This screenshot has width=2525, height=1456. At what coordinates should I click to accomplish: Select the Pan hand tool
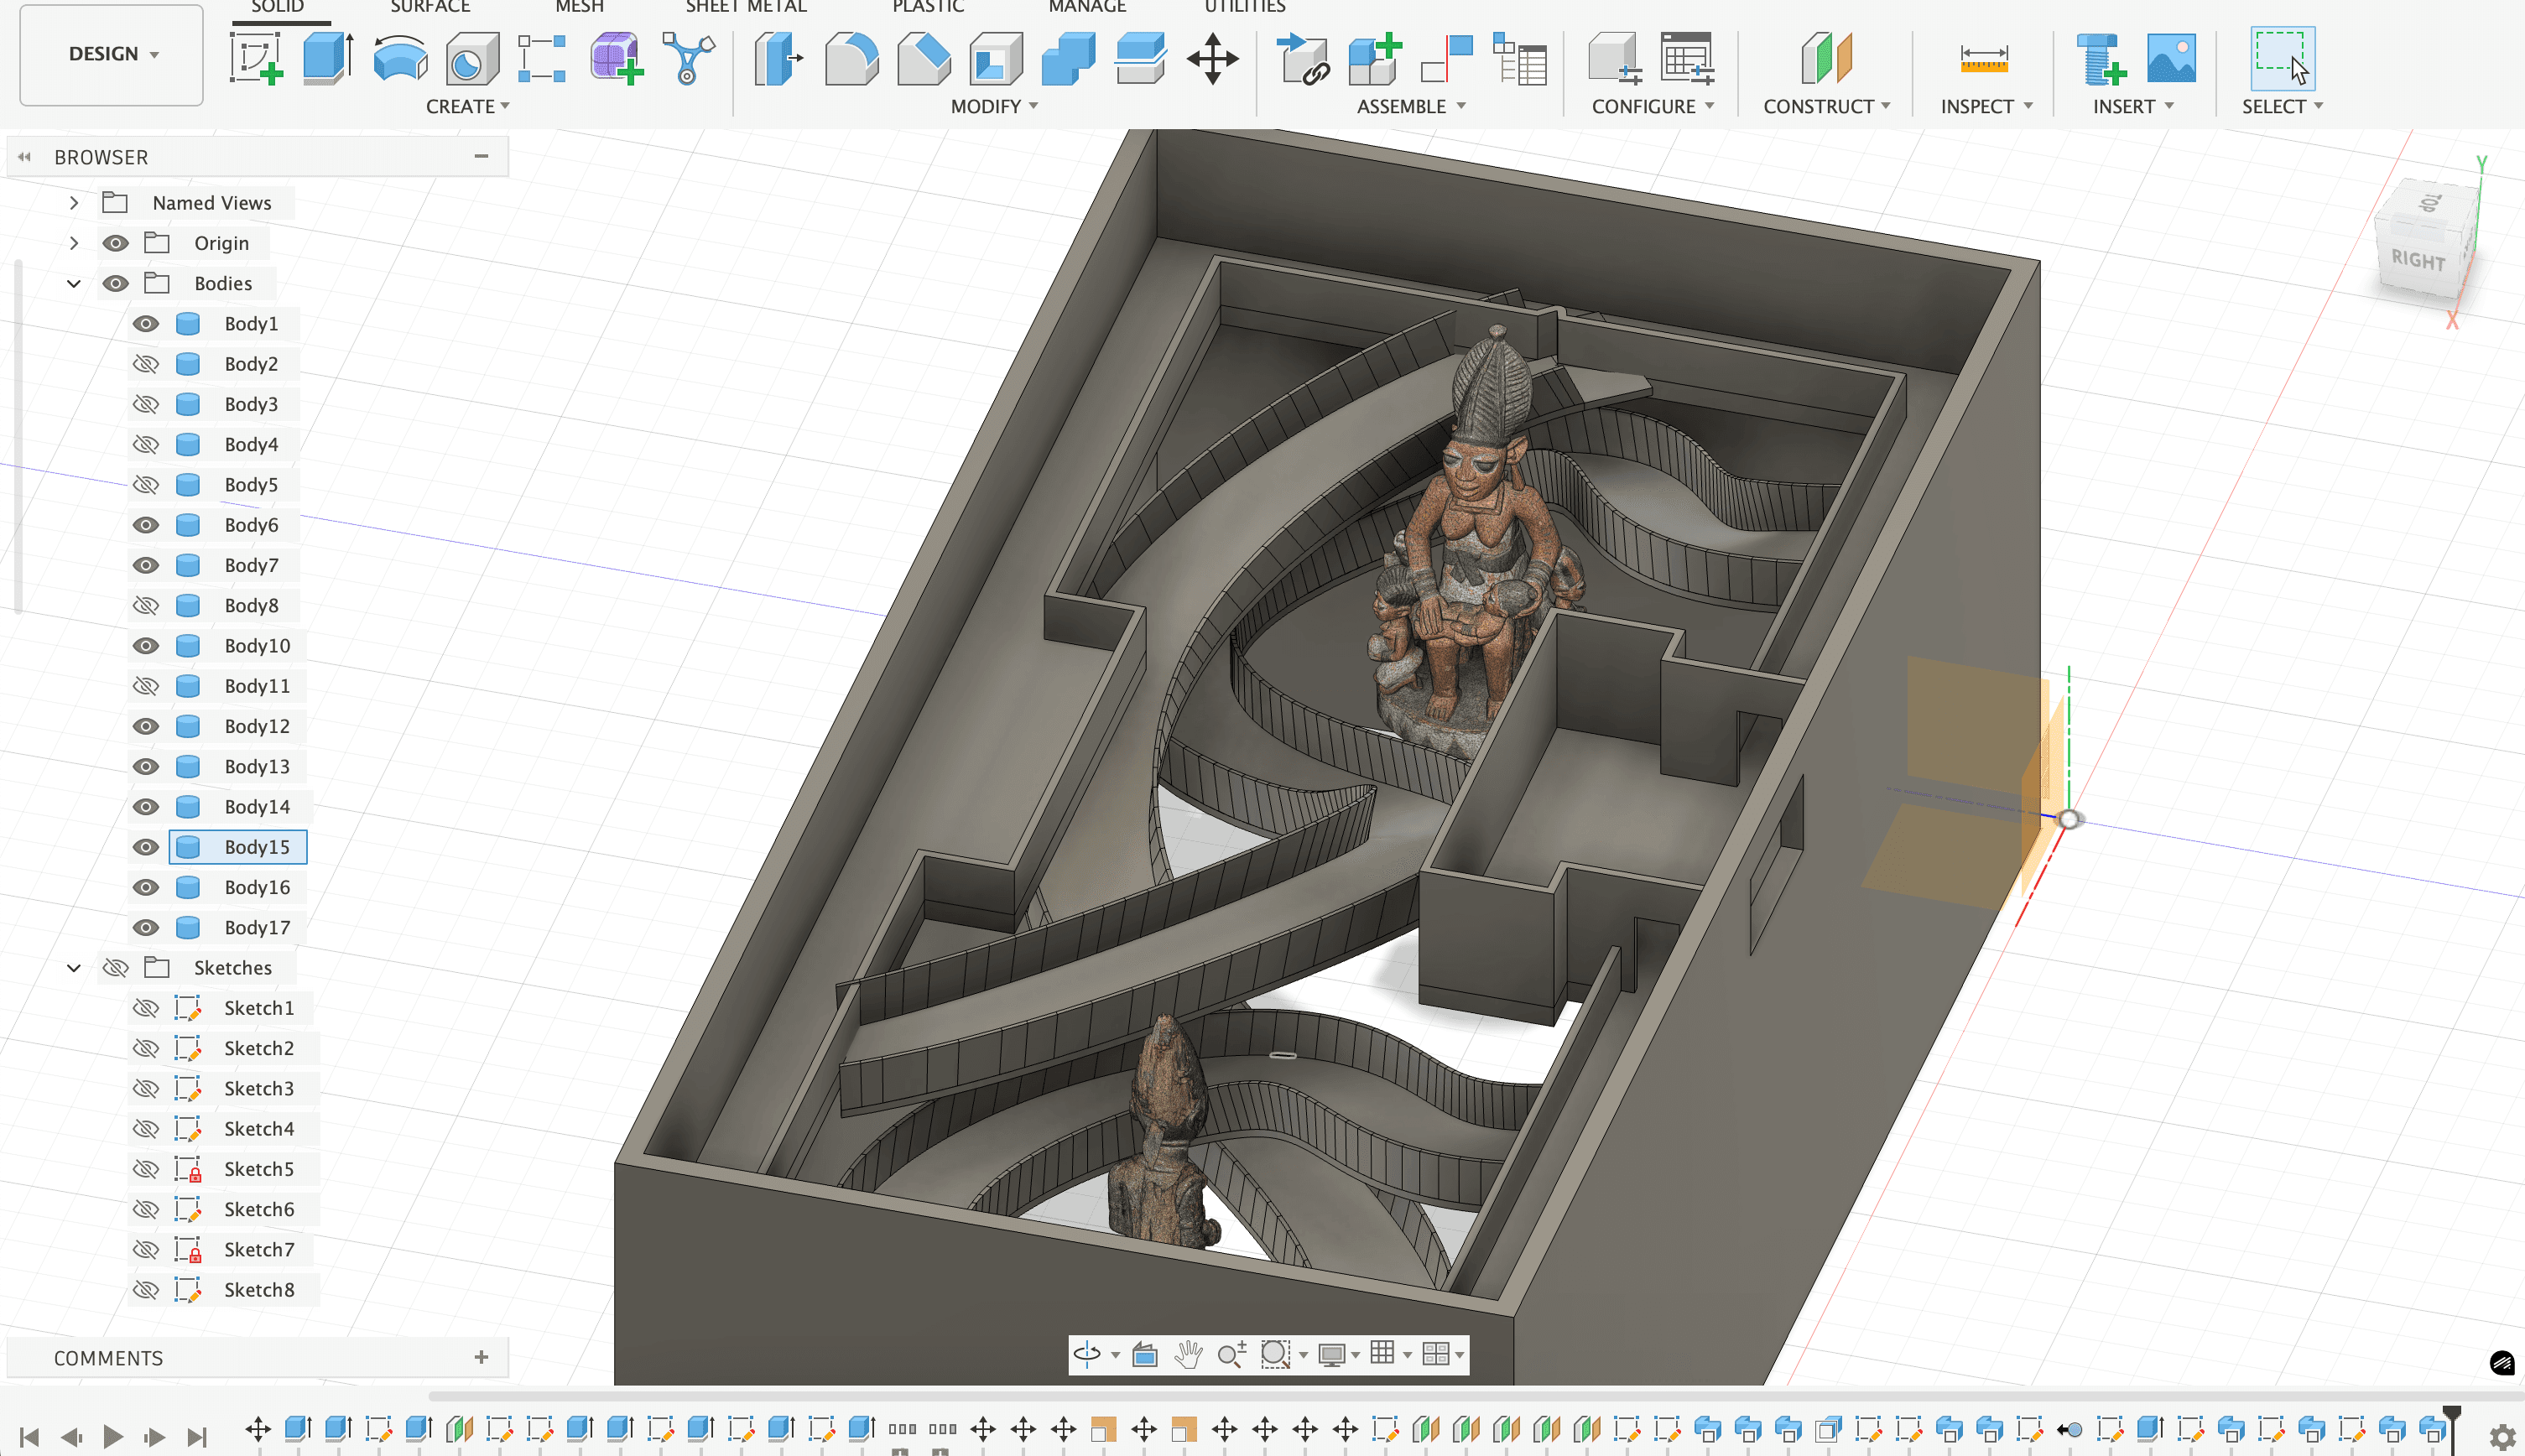tap(1188, 1354)
